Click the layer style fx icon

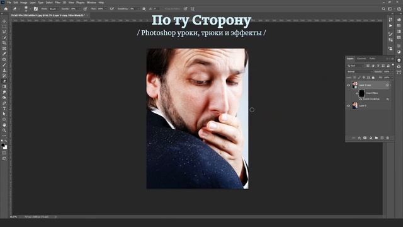360,138
